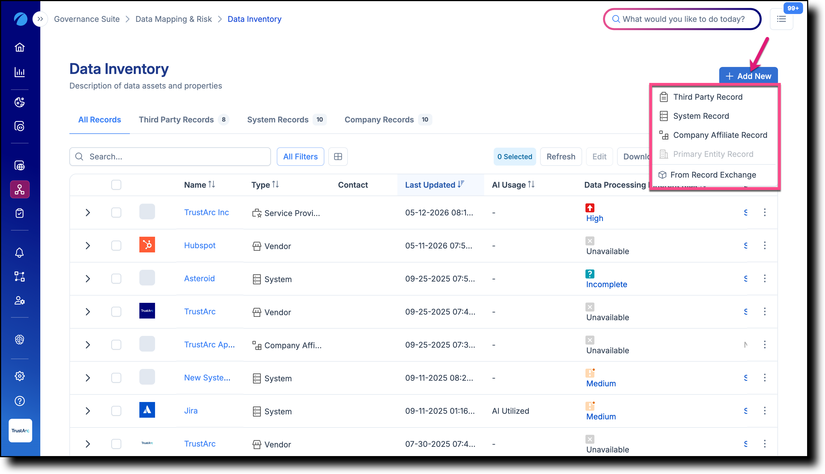825x474 pixels.
Task: Click the 0 Selected indicator
Action: 515,157
